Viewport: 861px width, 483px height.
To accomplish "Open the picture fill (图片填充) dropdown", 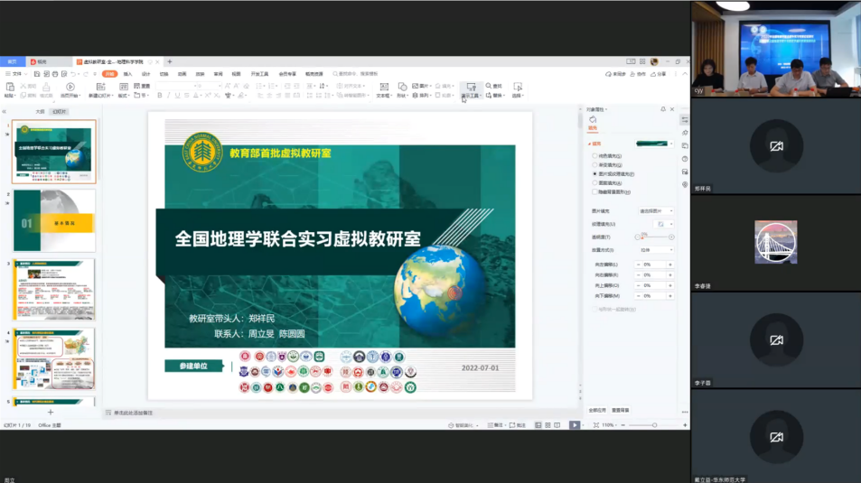I will [x=655, y=210].
